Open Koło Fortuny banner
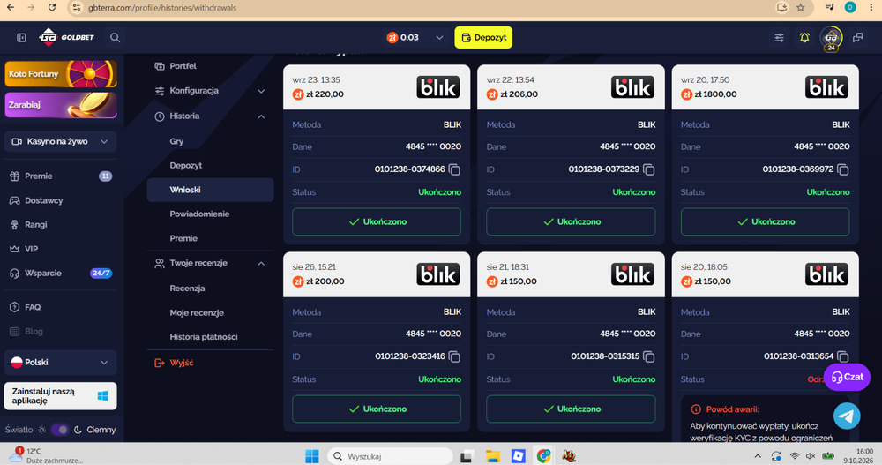 click(x=60, y=74)
